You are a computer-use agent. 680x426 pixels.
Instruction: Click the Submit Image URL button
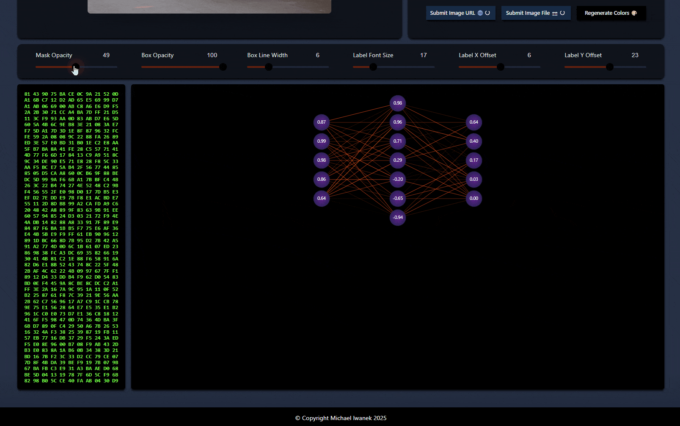click(x=460, y=13)
